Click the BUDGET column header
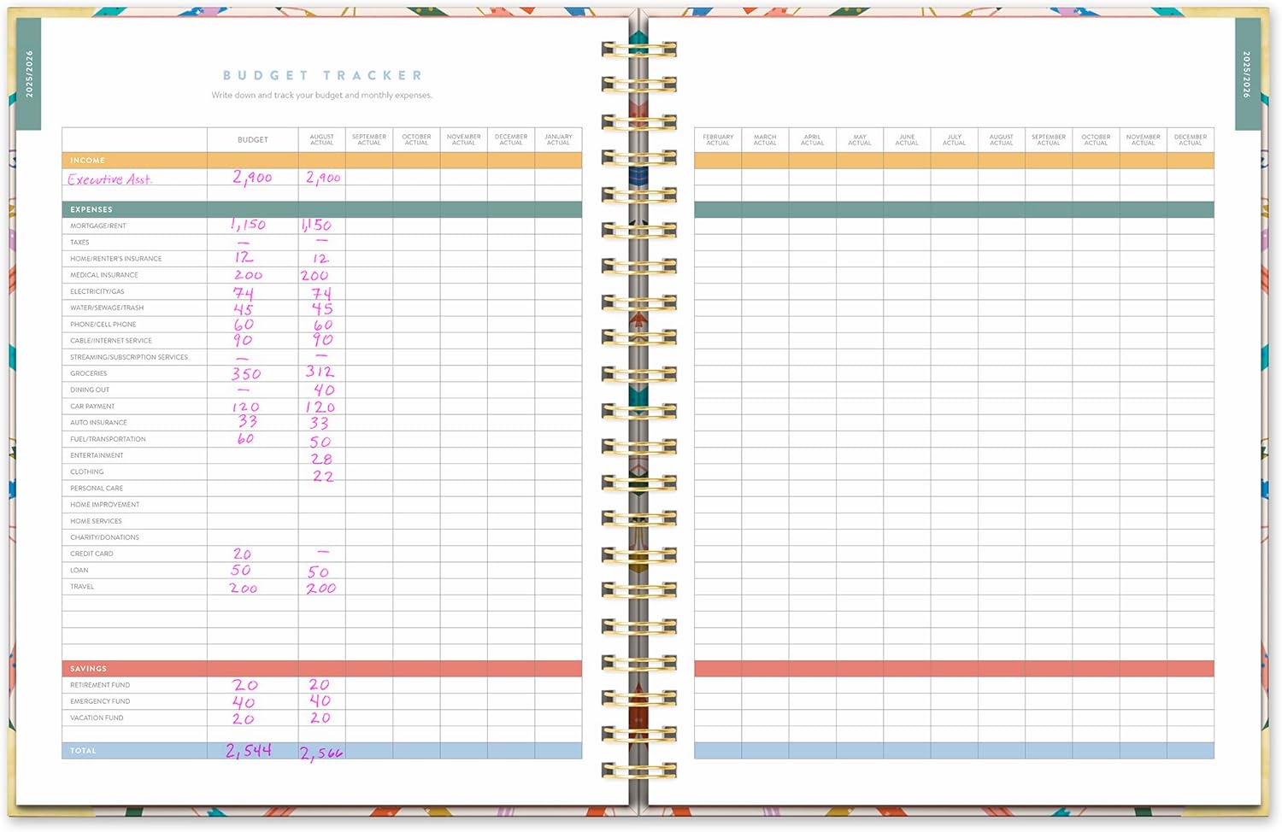Image resolution: width=1282 pixels, height=832 pixels. pos(252,140)
